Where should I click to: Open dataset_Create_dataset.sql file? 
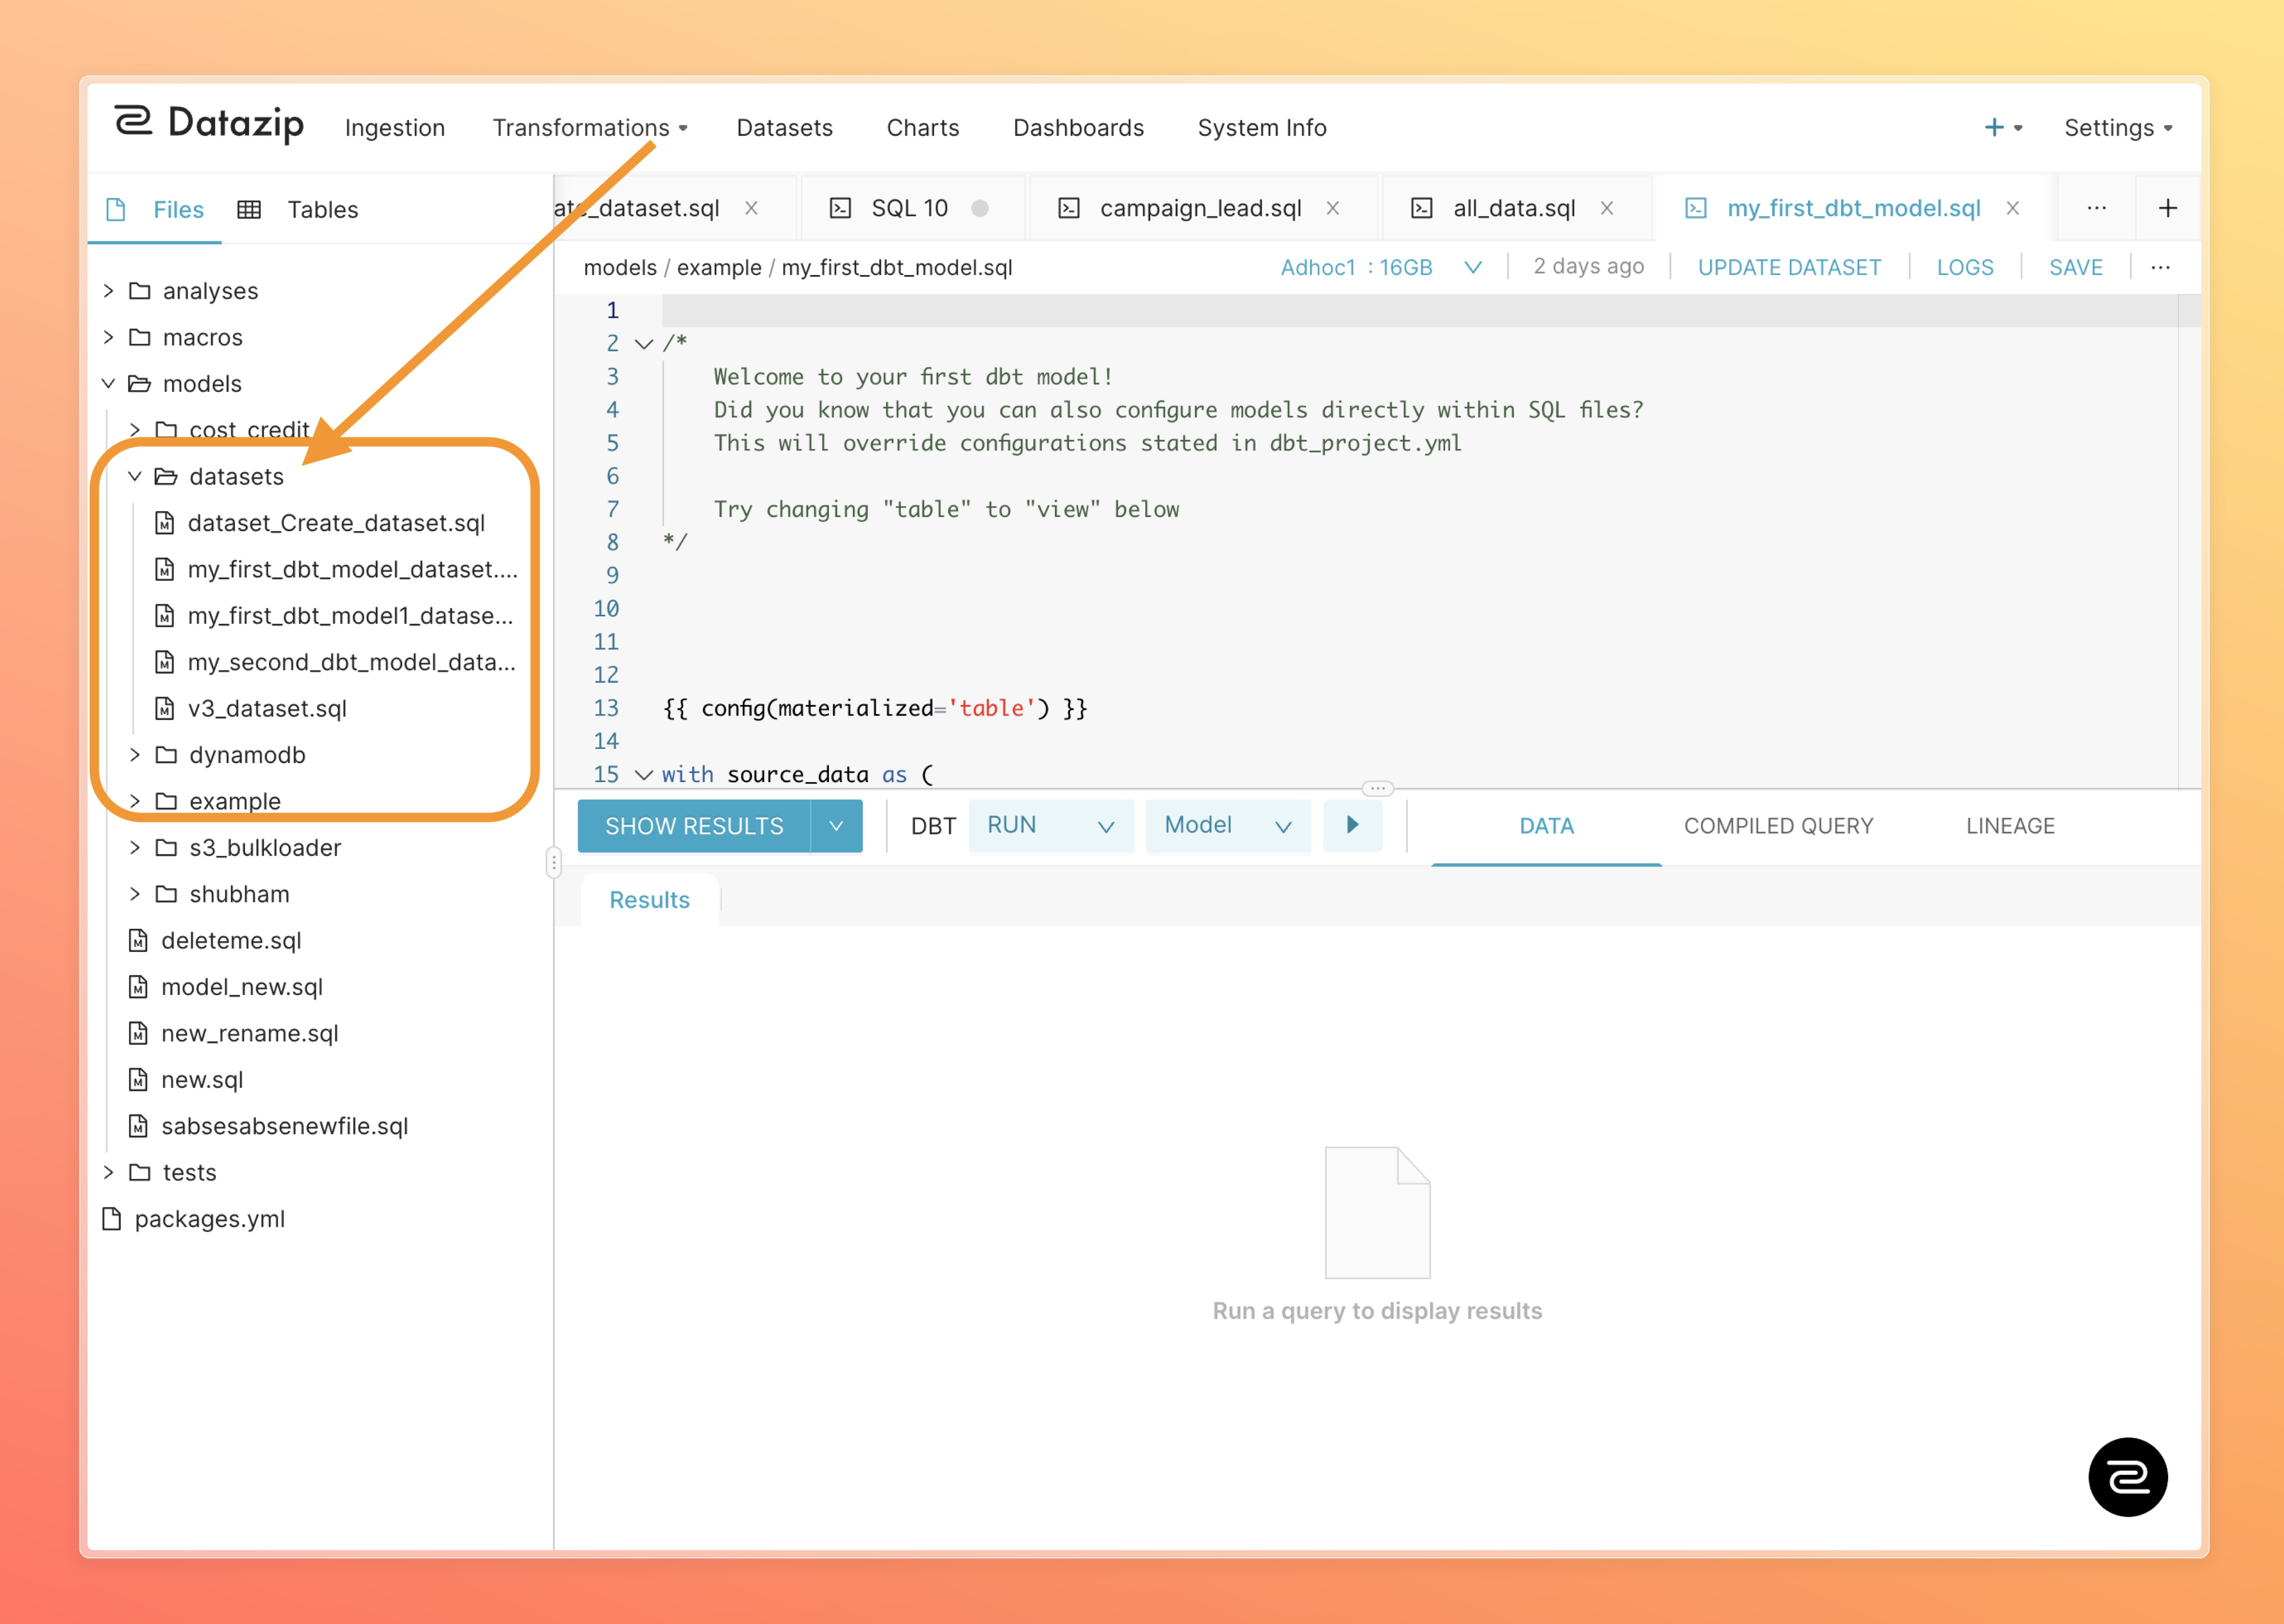pyautogui.click(x=336, y=523)
